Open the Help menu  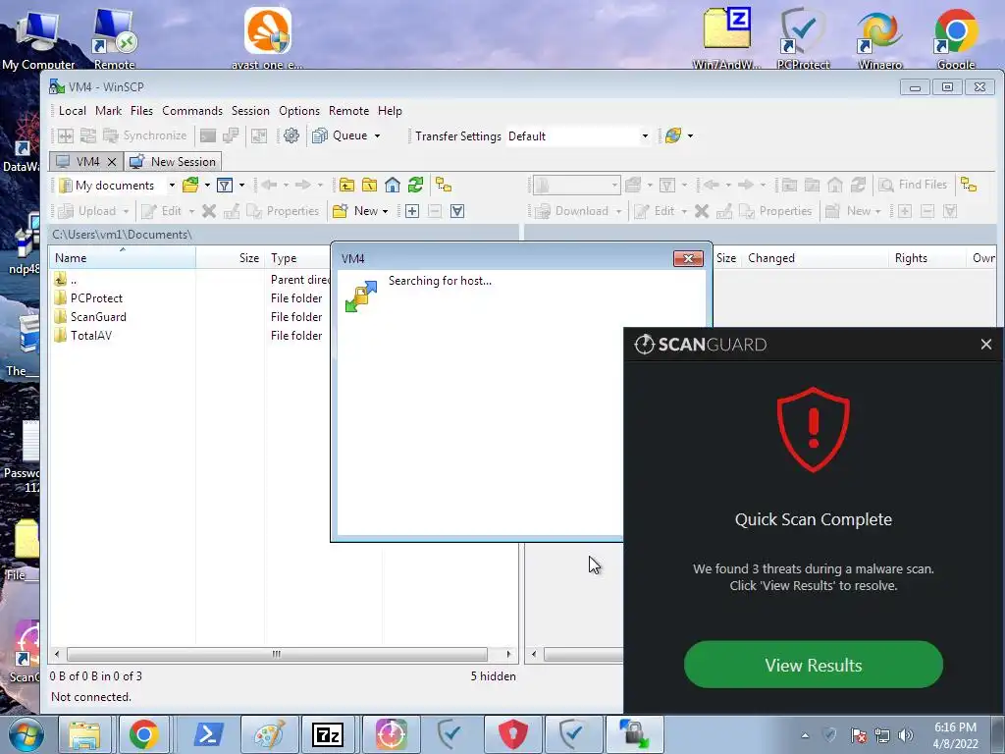[390, 111]
